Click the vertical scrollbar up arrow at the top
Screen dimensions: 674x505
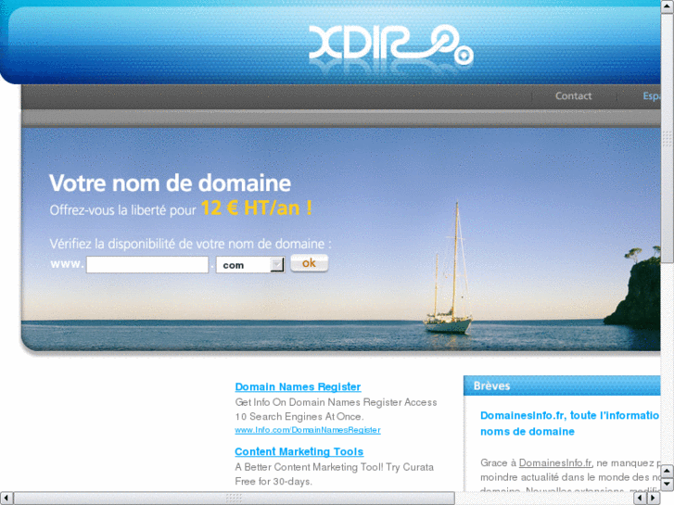tap(668, 6)
